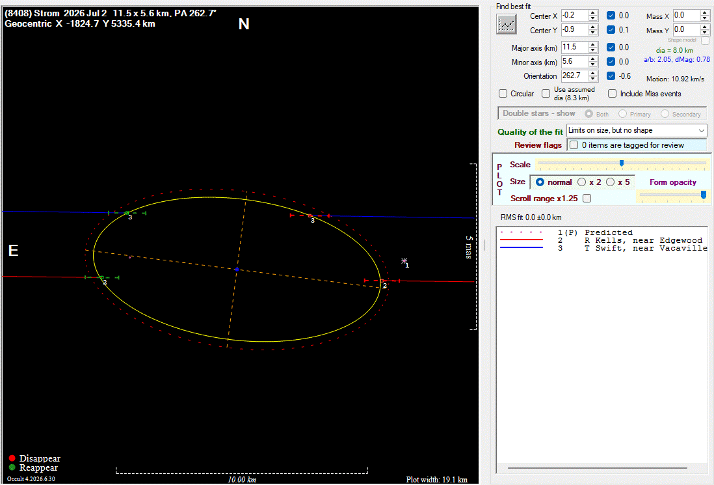
Task: Click the legend horizontal scrollbar
Action: [x=597, y=467]
